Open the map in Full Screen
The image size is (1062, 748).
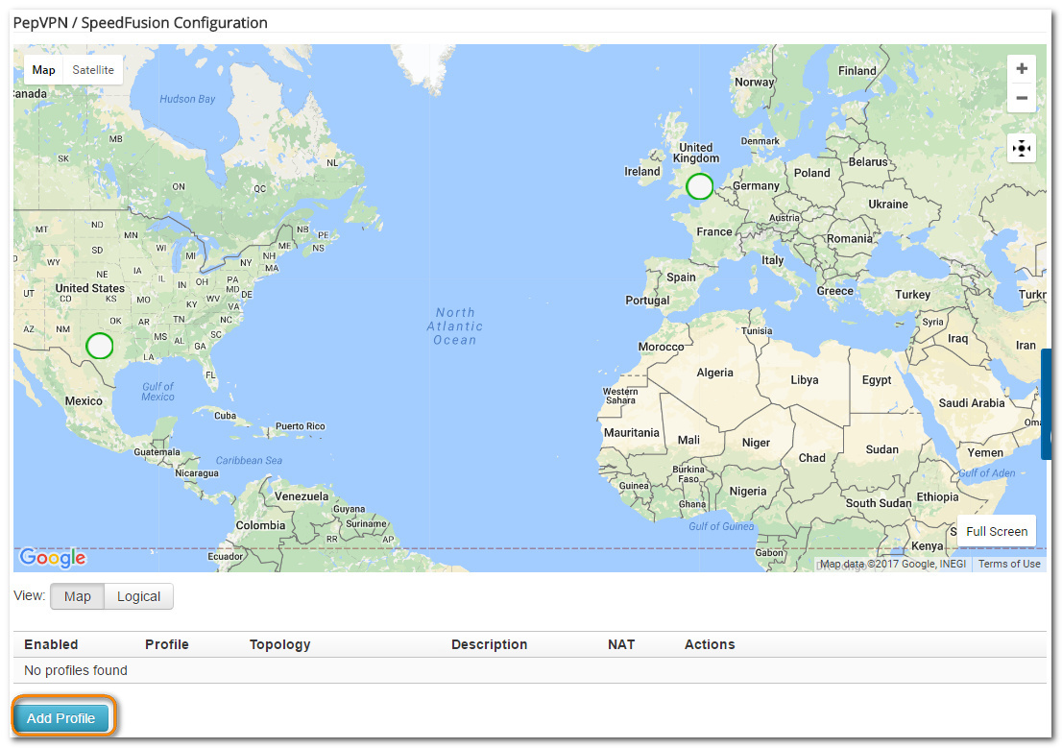pyautogui.click(x=996, y=531)
